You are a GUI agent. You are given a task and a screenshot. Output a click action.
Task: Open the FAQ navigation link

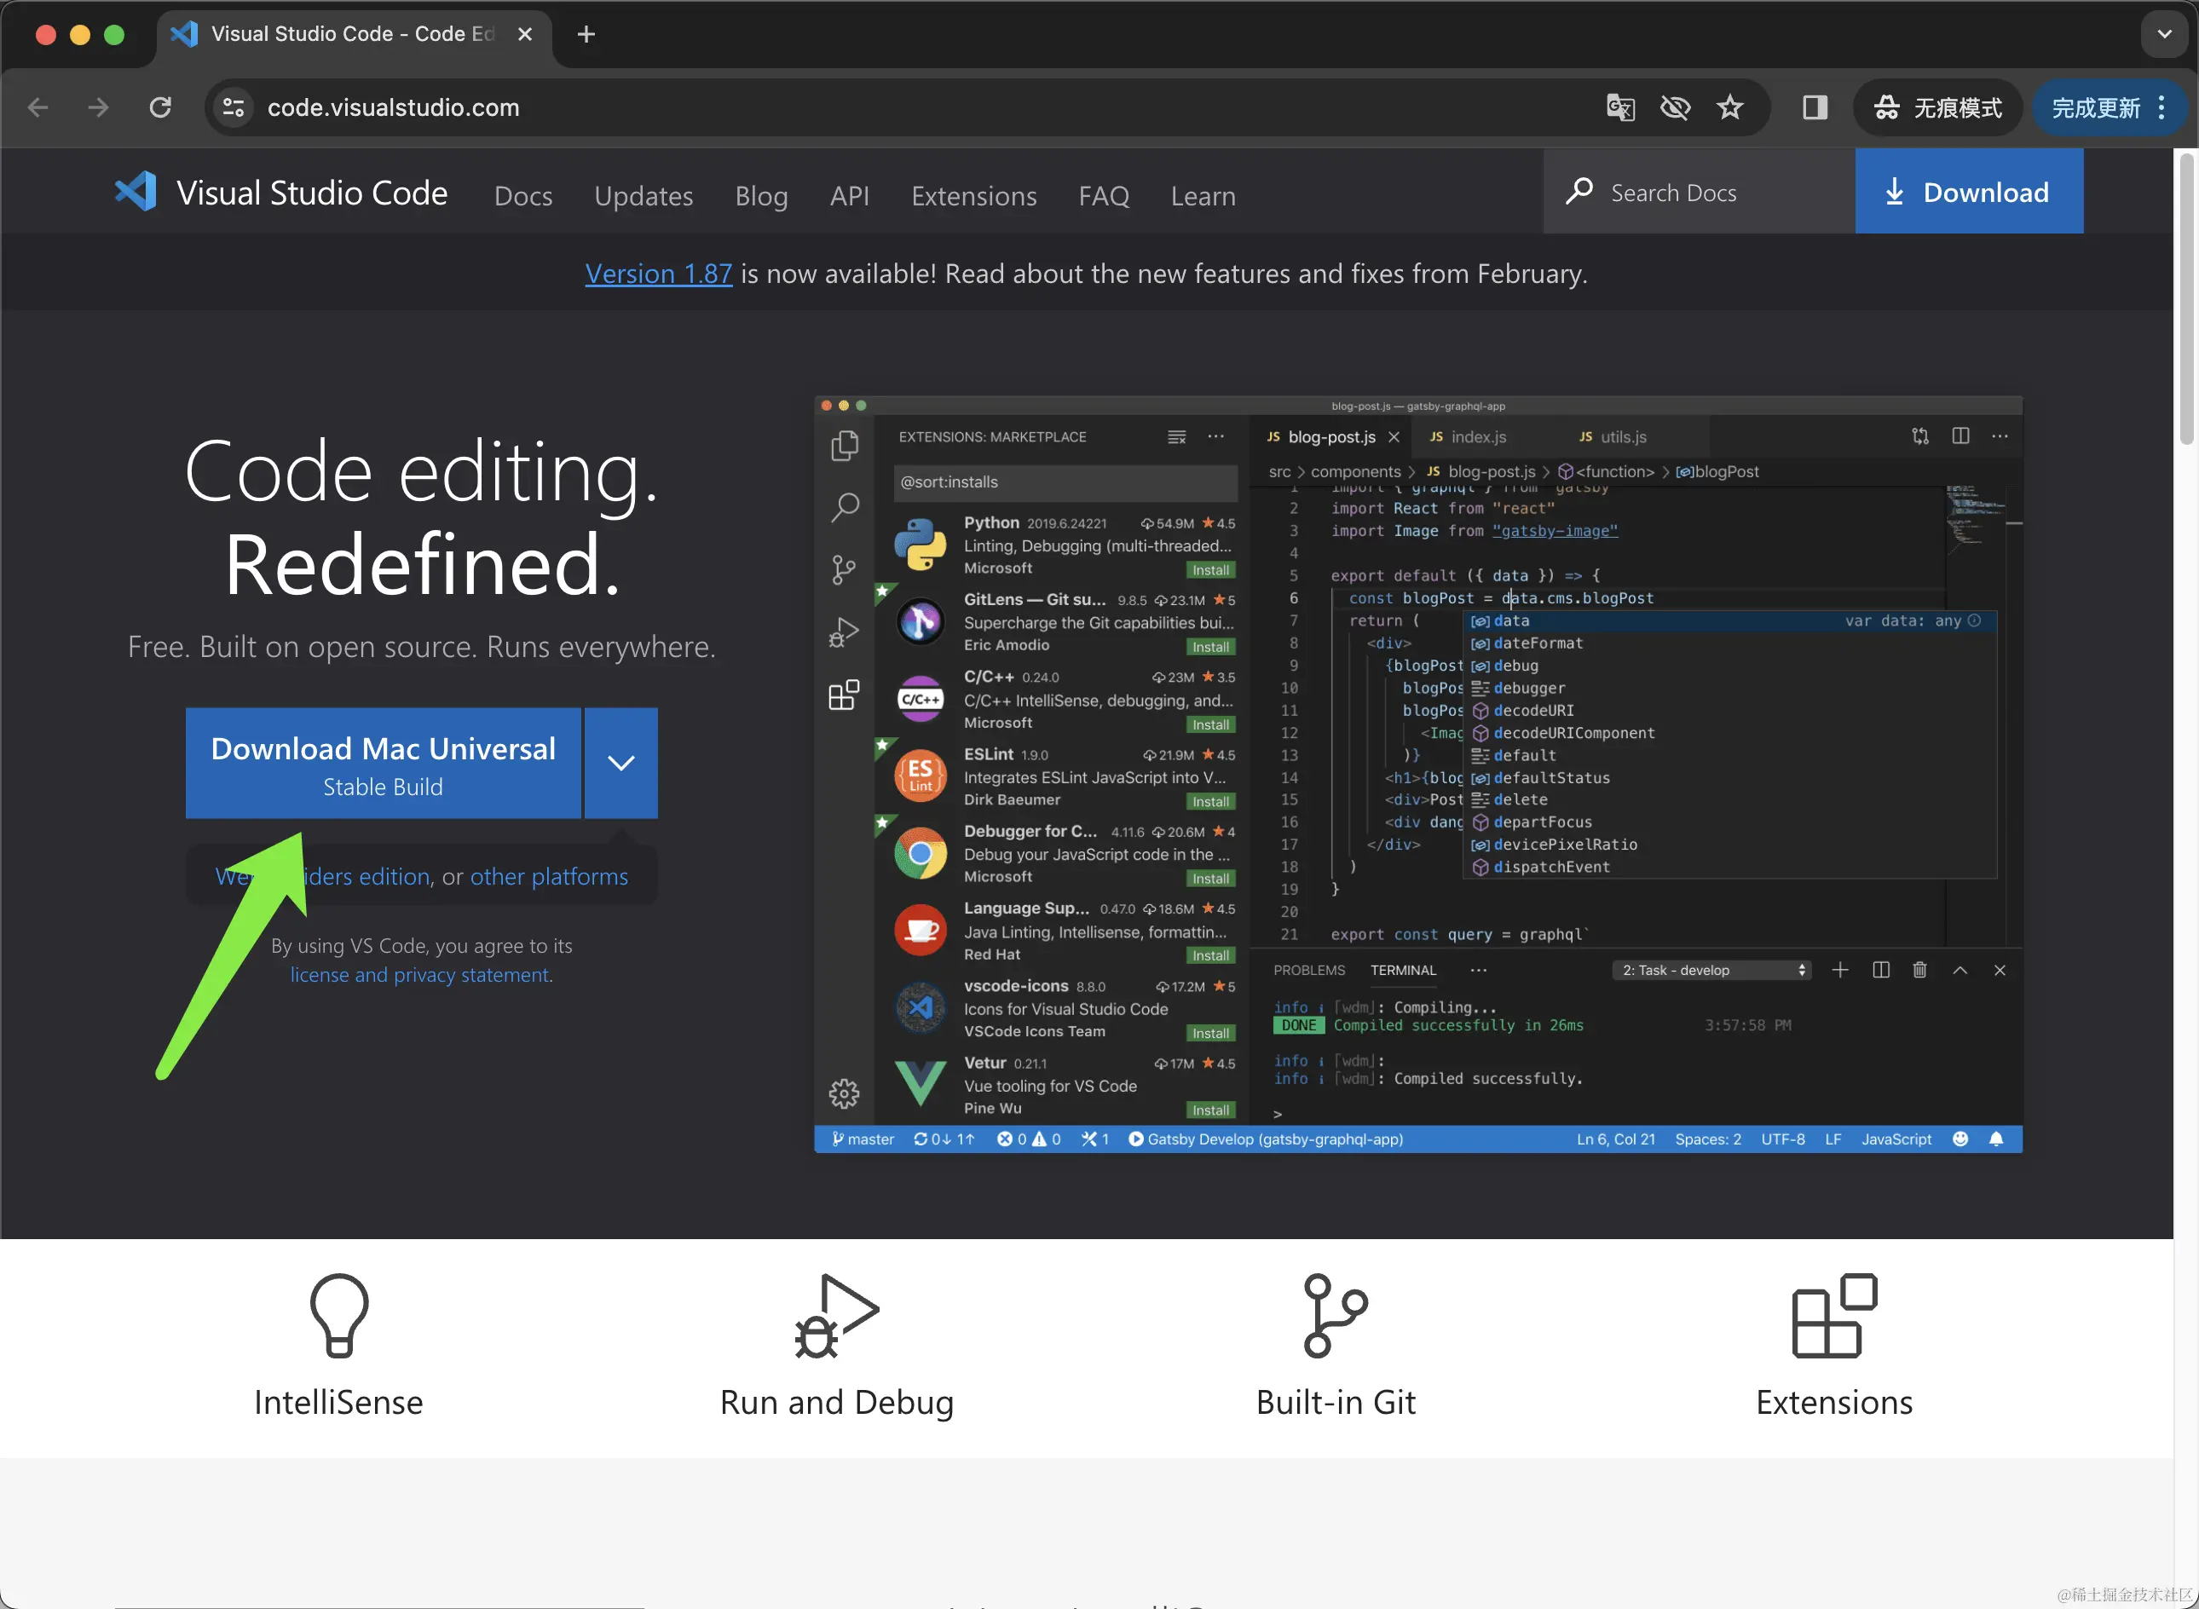pos(1104,196)
